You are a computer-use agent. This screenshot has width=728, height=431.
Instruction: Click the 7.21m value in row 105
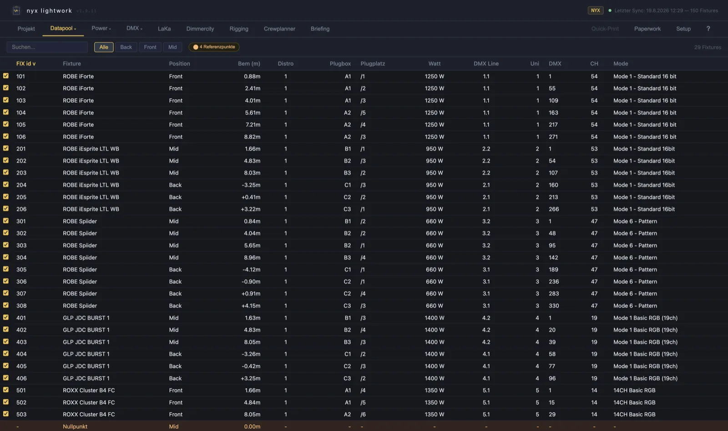(x=253, y=125)
